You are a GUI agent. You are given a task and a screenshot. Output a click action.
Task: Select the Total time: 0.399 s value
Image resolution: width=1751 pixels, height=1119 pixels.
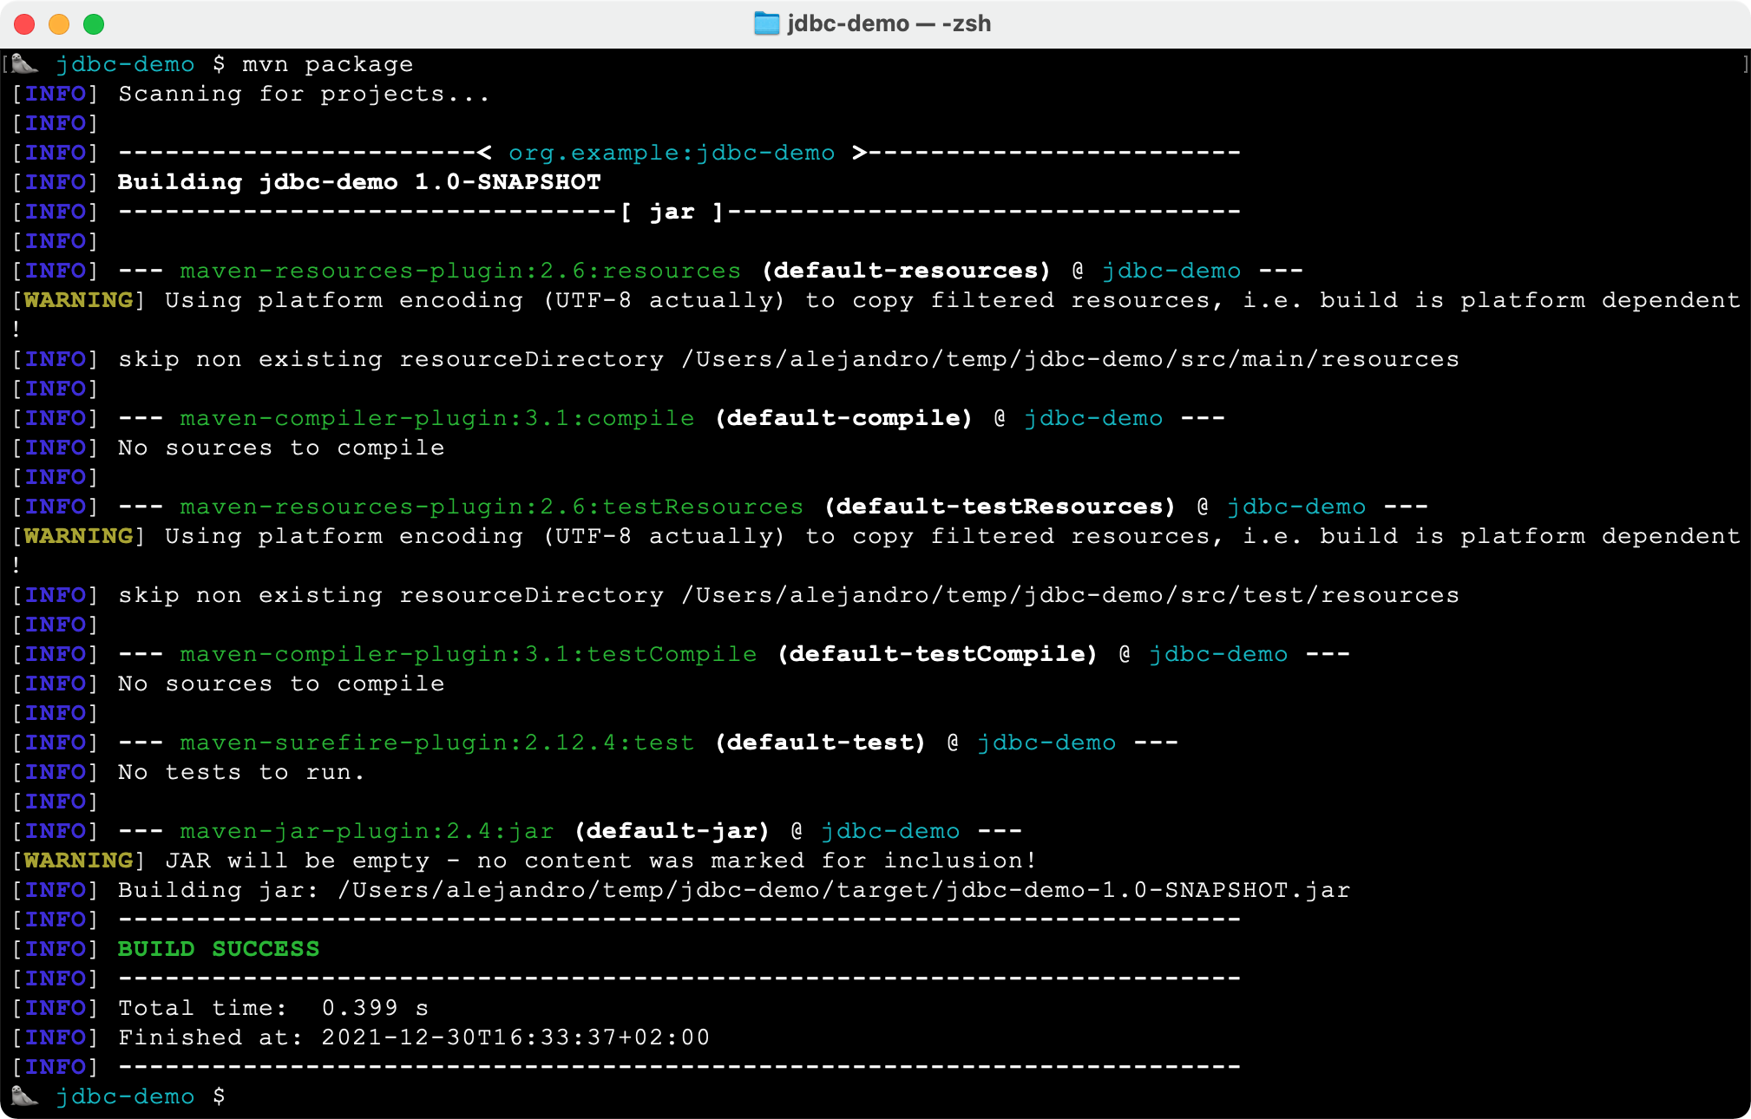(273, 1007)
